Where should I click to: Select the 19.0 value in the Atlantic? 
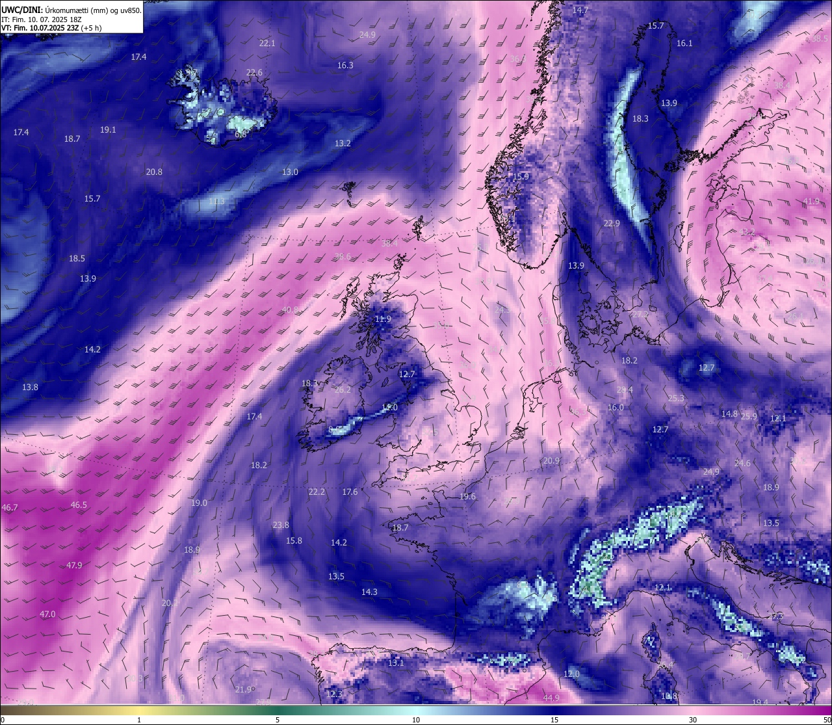(199, 503)
